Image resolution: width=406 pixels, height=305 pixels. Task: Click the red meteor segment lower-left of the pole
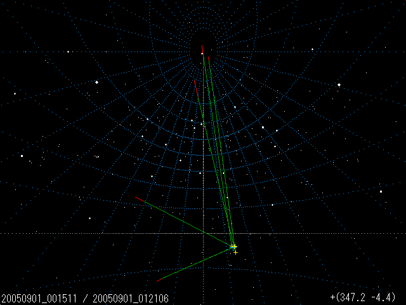[x=195, y=84]
